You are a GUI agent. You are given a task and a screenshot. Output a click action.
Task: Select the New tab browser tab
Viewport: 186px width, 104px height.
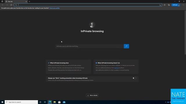click(x=16, y=1)
